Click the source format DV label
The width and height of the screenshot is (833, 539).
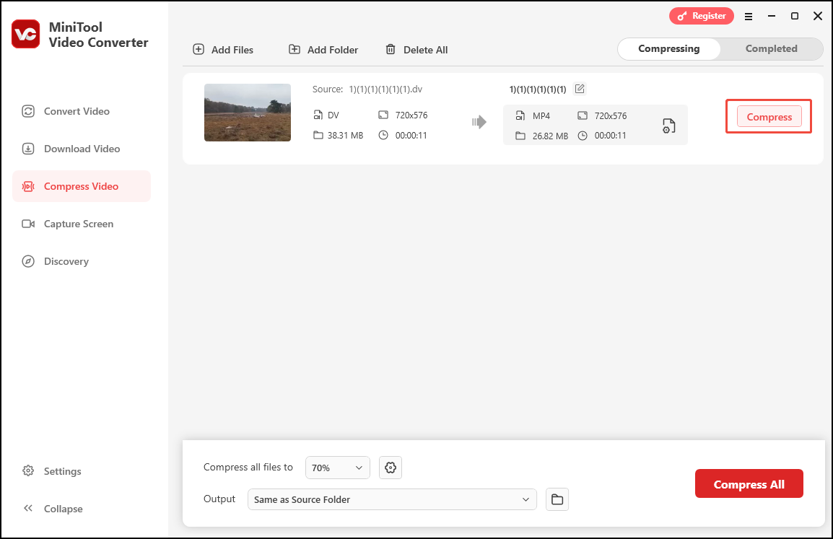tap(333, 115)
